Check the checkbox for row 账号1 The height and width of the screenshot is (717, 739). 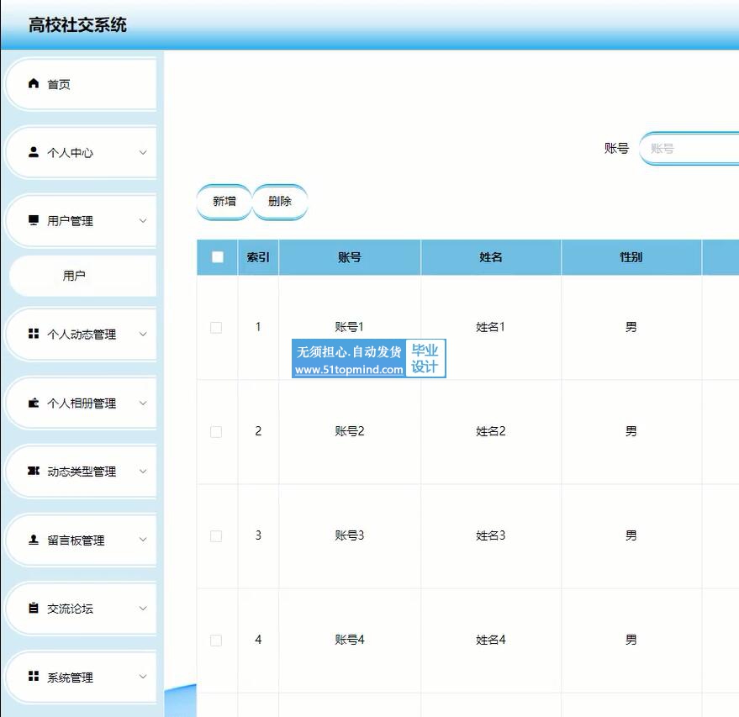tap(216, 328)
